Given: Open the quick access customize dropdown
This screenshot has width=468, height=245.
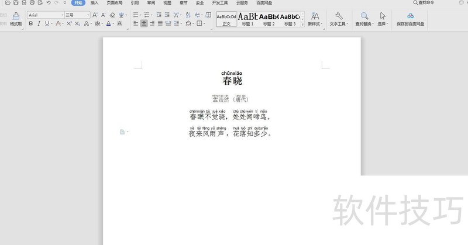Looking at the screenshot, I should click(x=65, y=3).
